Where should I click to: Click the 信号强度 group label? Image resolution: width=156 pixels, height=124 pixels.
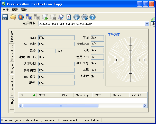pyautogui.click(x=114, y=35)
